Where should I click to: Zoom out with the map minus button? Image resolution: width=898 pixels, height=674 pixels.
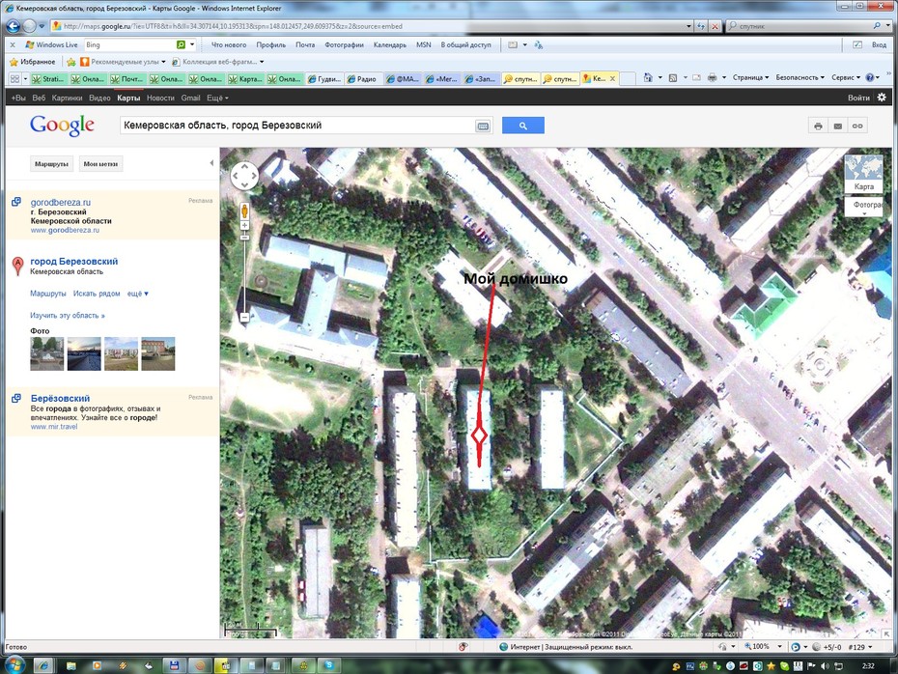244,317
